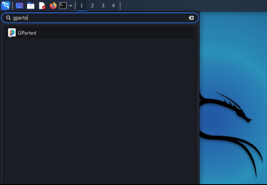Open the Kali applications menu icon
The height and width of the screenshot is (185, 267).
[5, 5]
